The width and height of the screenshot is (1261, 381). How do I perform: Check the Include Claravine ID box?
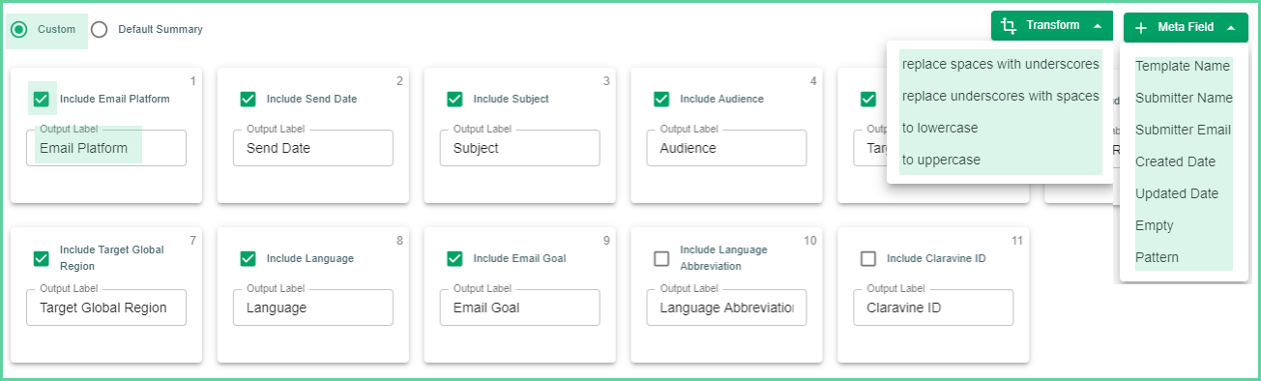(868, 258)
